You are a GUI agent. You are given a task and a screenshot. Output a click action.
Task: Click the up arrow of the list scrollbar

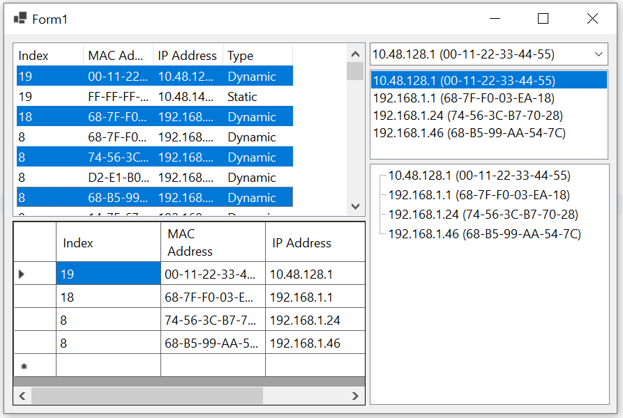pos(356,52)
